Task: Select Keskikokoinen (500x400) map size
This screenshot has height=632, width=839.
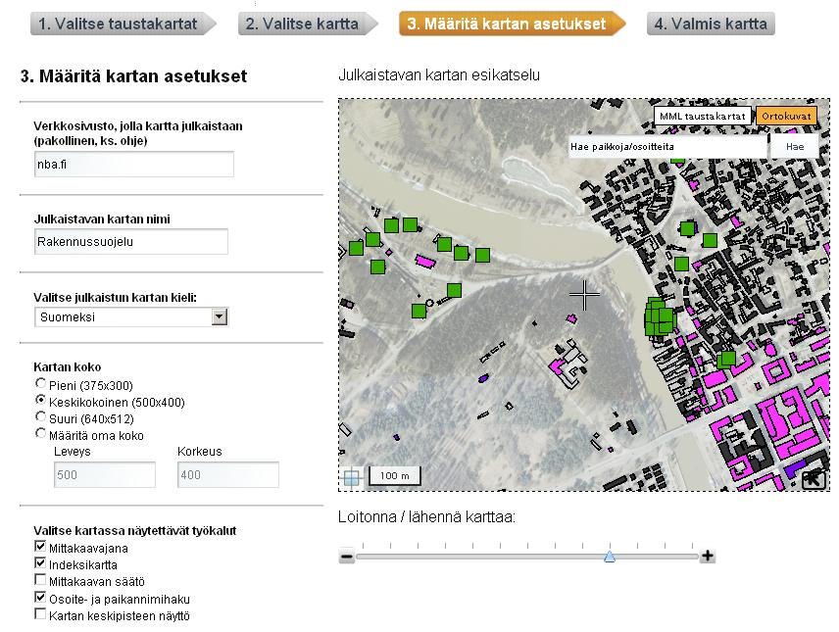Action: (40, 400)
